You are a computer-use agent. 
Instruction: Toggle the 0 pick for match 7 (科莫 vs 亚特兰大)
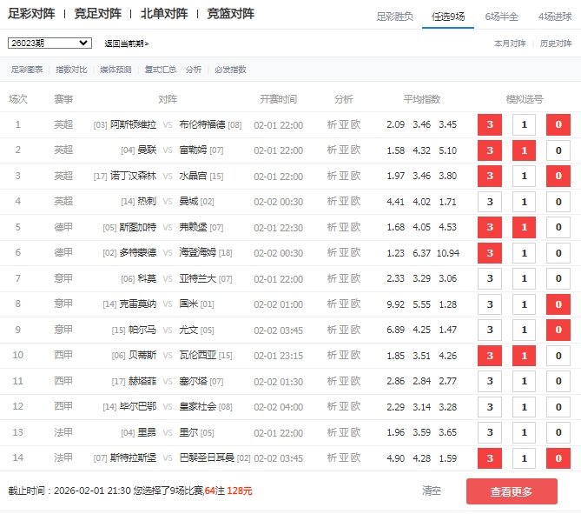point(558,279)
